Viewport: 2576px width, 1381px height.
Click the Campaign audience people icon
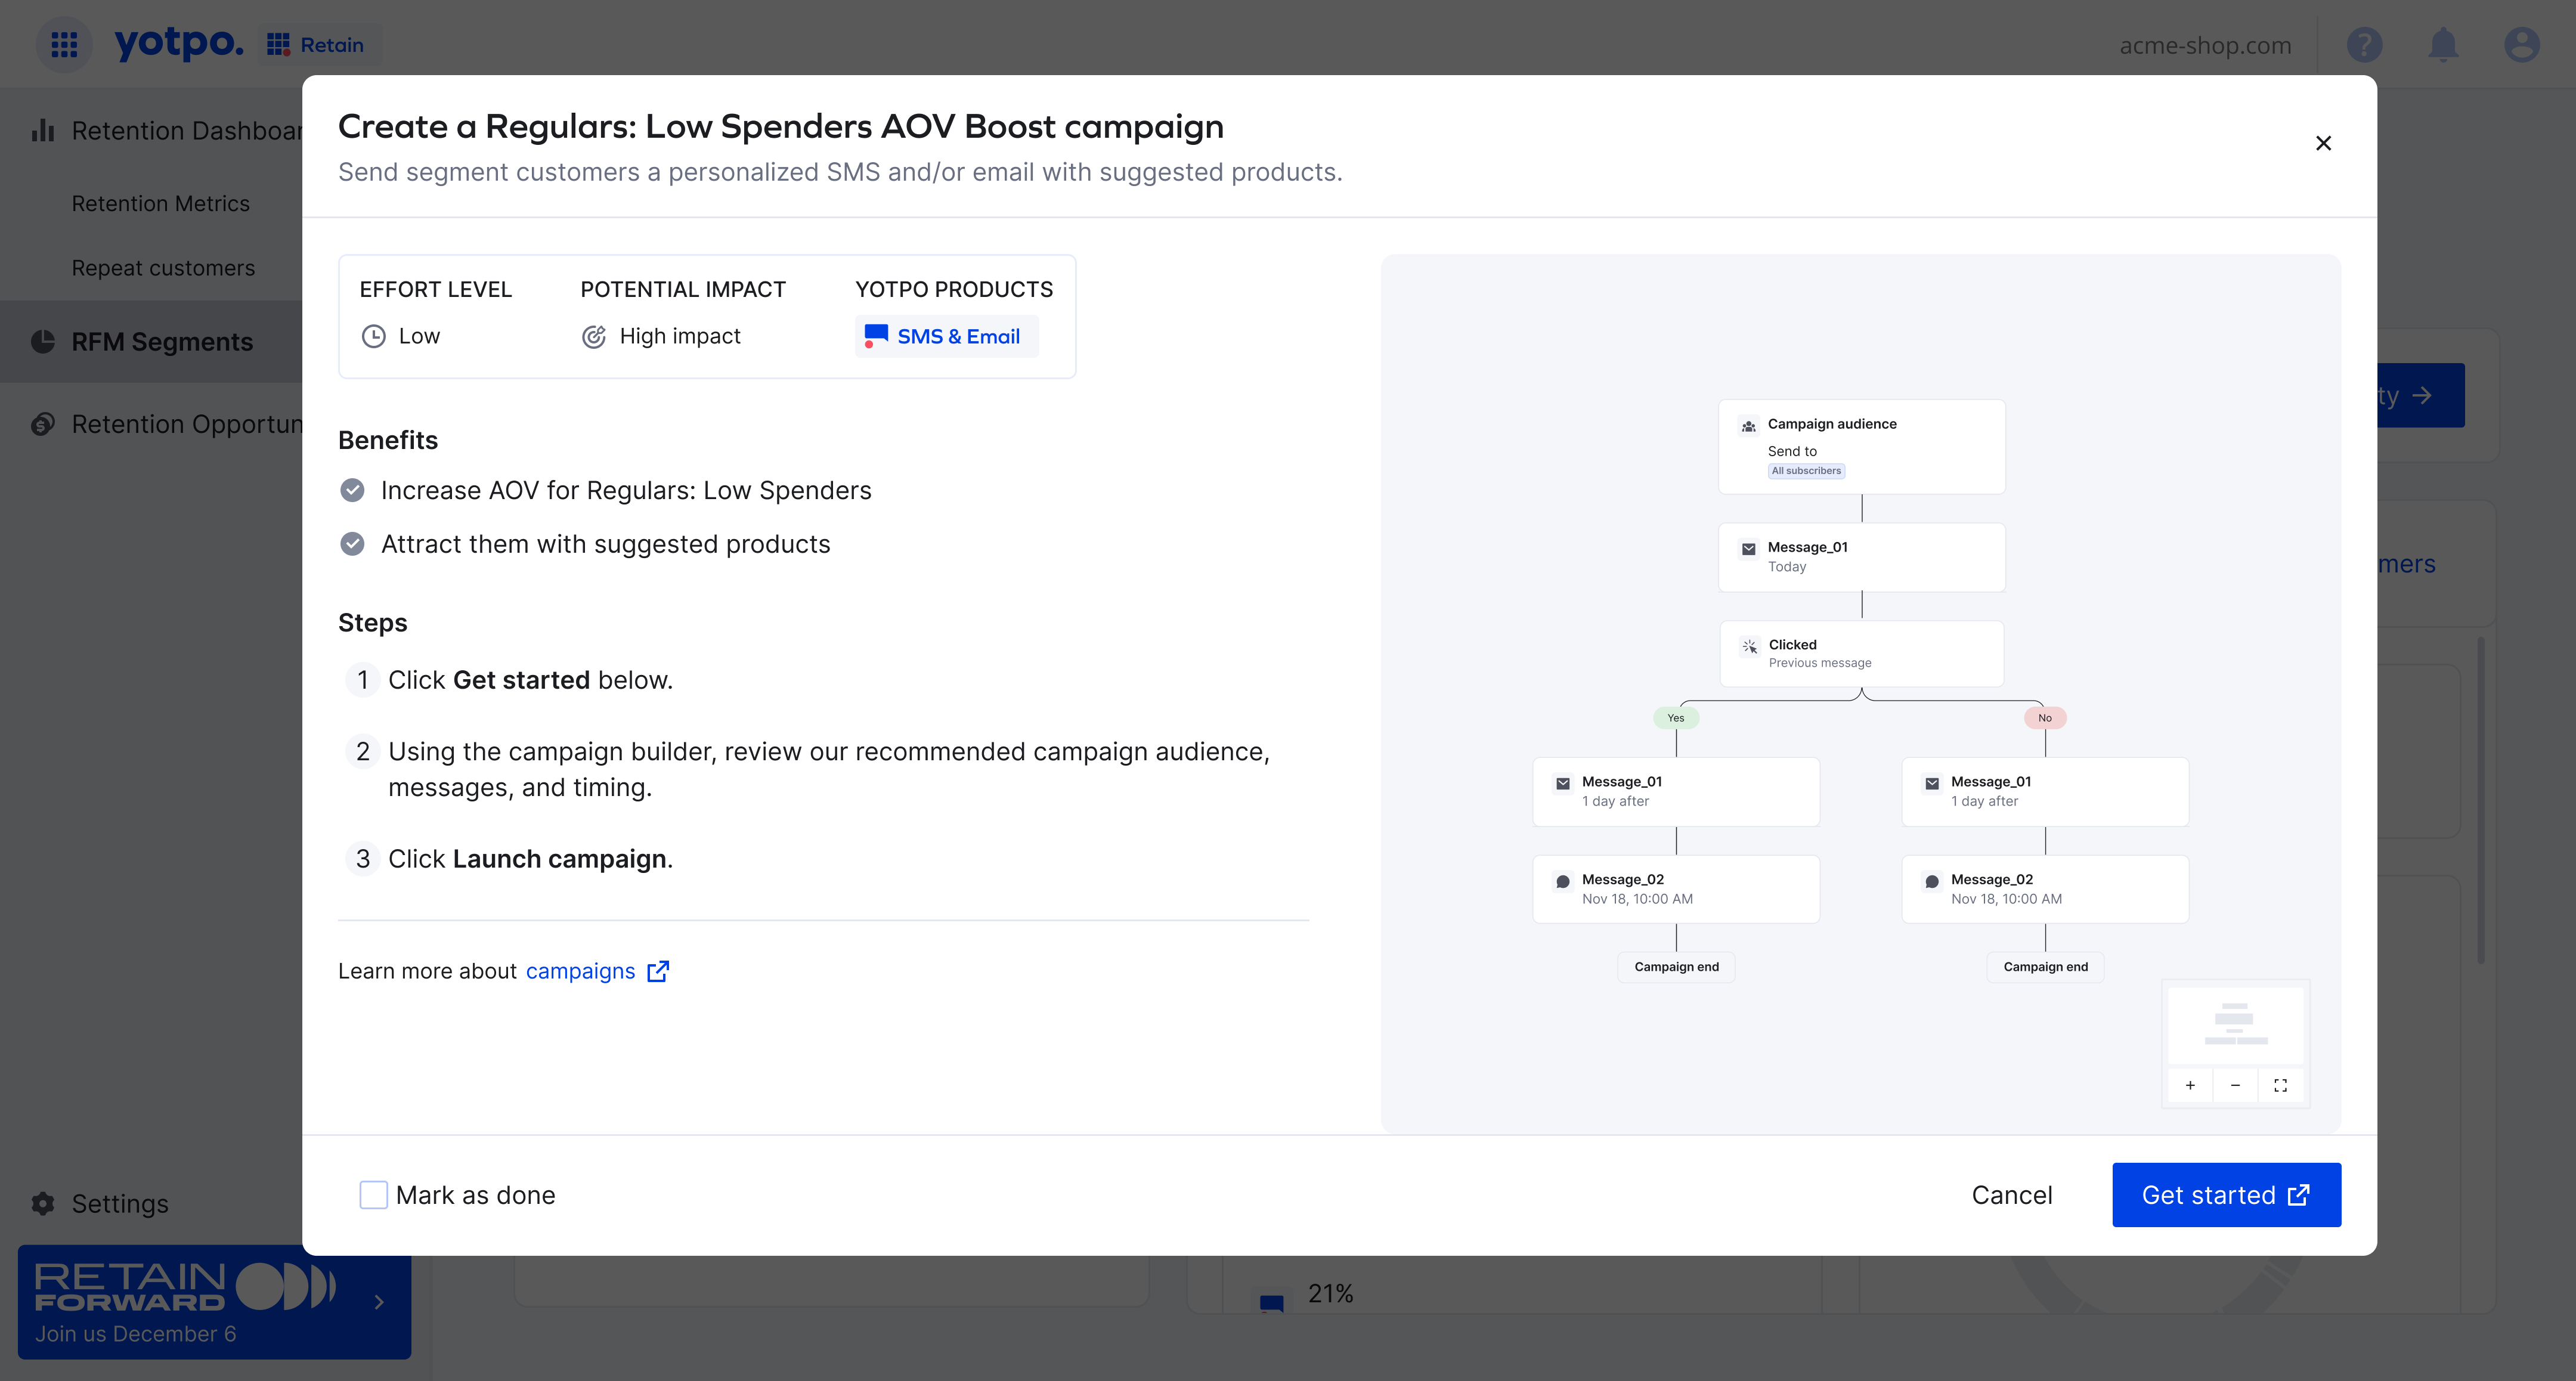[x=1748, y=427]
